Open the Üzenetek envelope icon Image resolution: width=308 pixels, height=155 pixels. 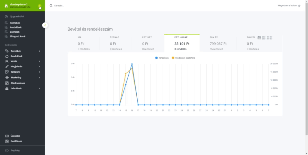(7, 136)
